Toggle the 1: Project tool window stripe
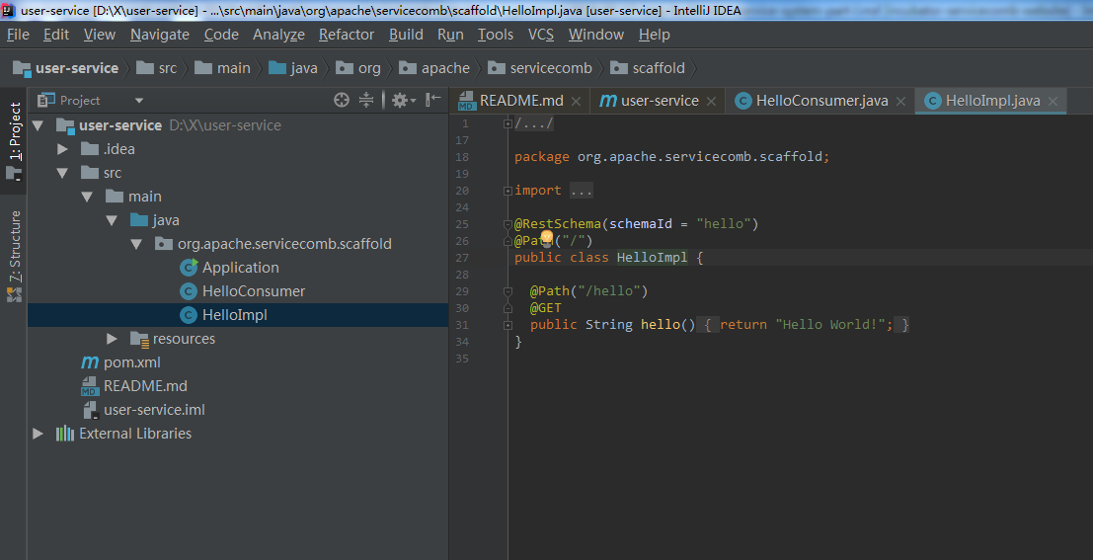 (15, 130)
